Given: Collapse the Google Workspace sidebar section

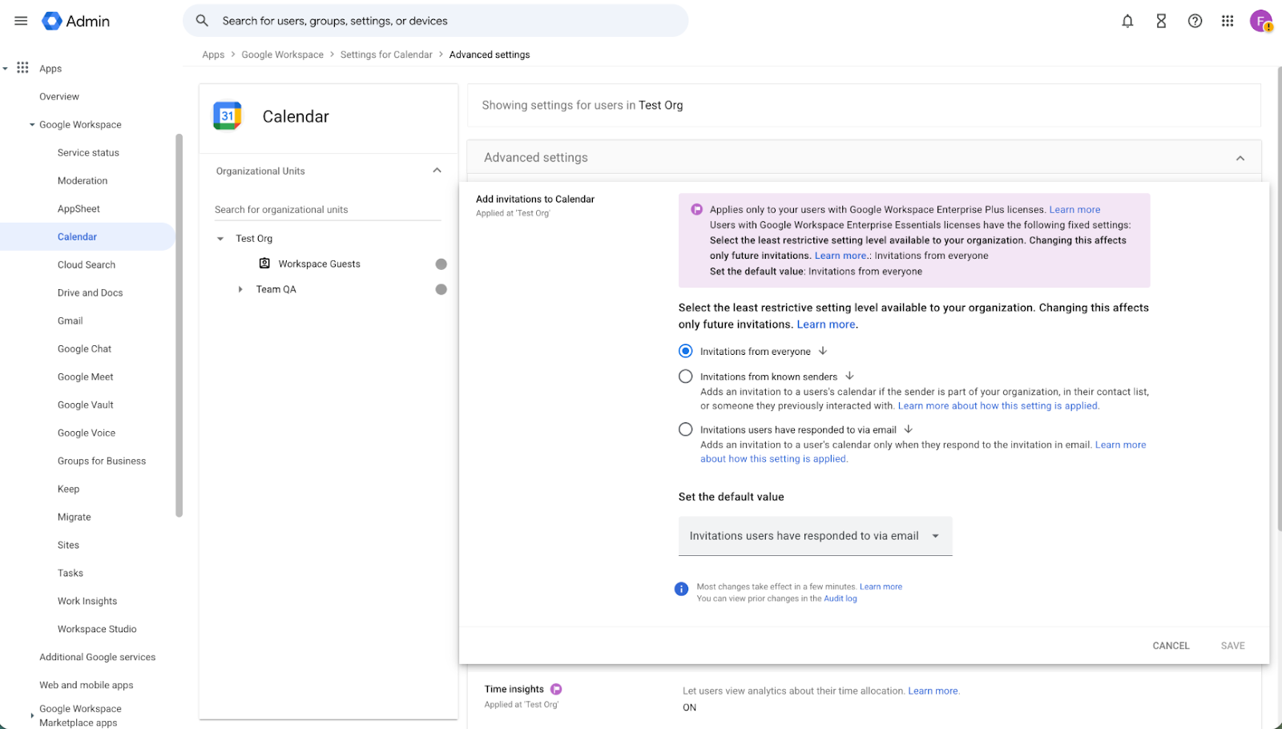Looking at the screenshot, I should click(32, 125).
